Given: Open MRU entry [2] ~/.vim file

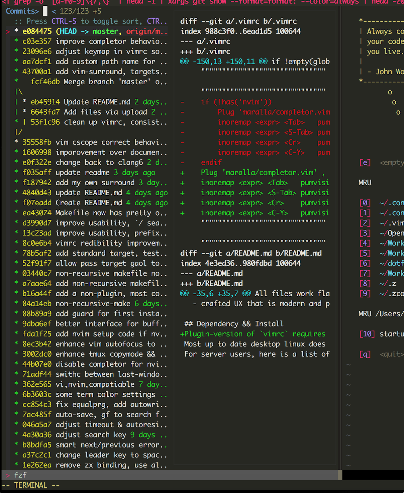Looking at the screenshot, I should tap(381, 223).
